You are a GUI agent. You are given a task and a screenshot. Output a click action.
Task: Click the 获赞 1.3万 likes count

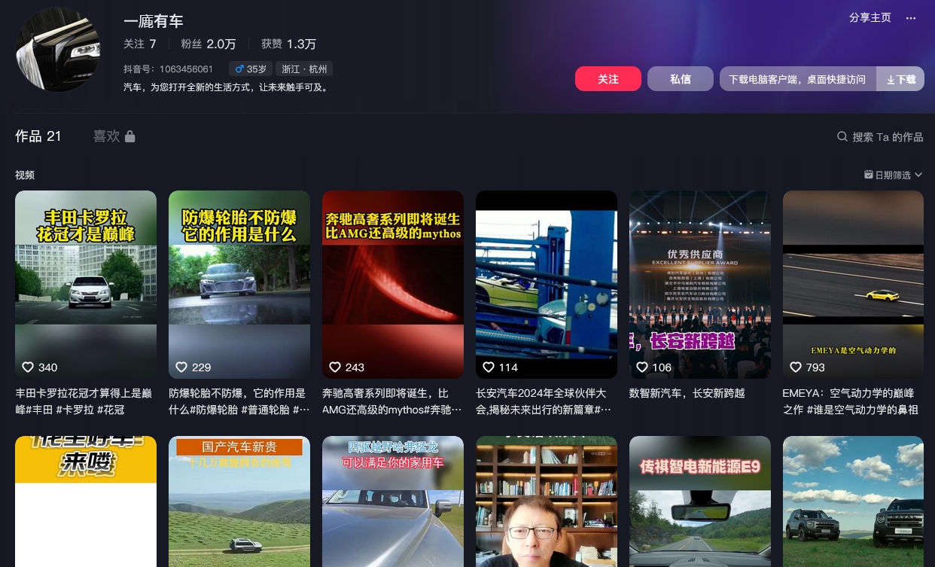288,44
